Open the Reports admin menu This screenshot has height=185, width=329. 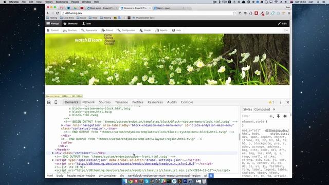[161, 30]
